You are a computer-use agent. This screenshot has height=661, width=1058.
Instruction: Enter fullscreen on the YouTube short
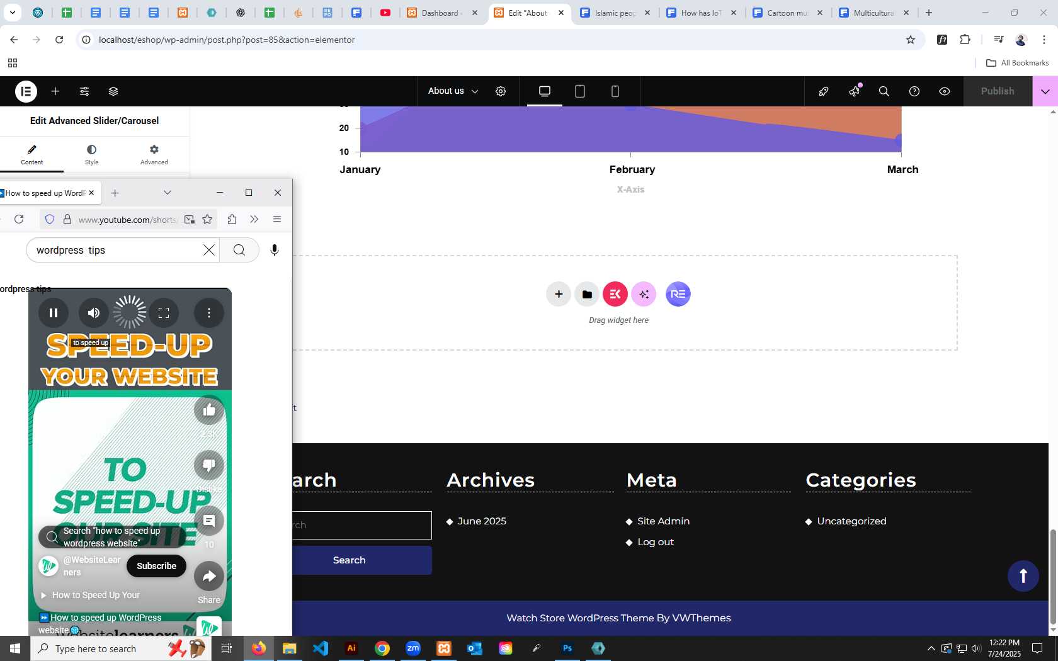point(164,313)
